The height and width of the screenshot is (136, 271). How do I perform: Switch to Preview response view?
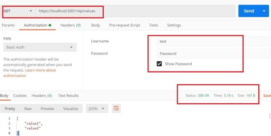(47, 109)
